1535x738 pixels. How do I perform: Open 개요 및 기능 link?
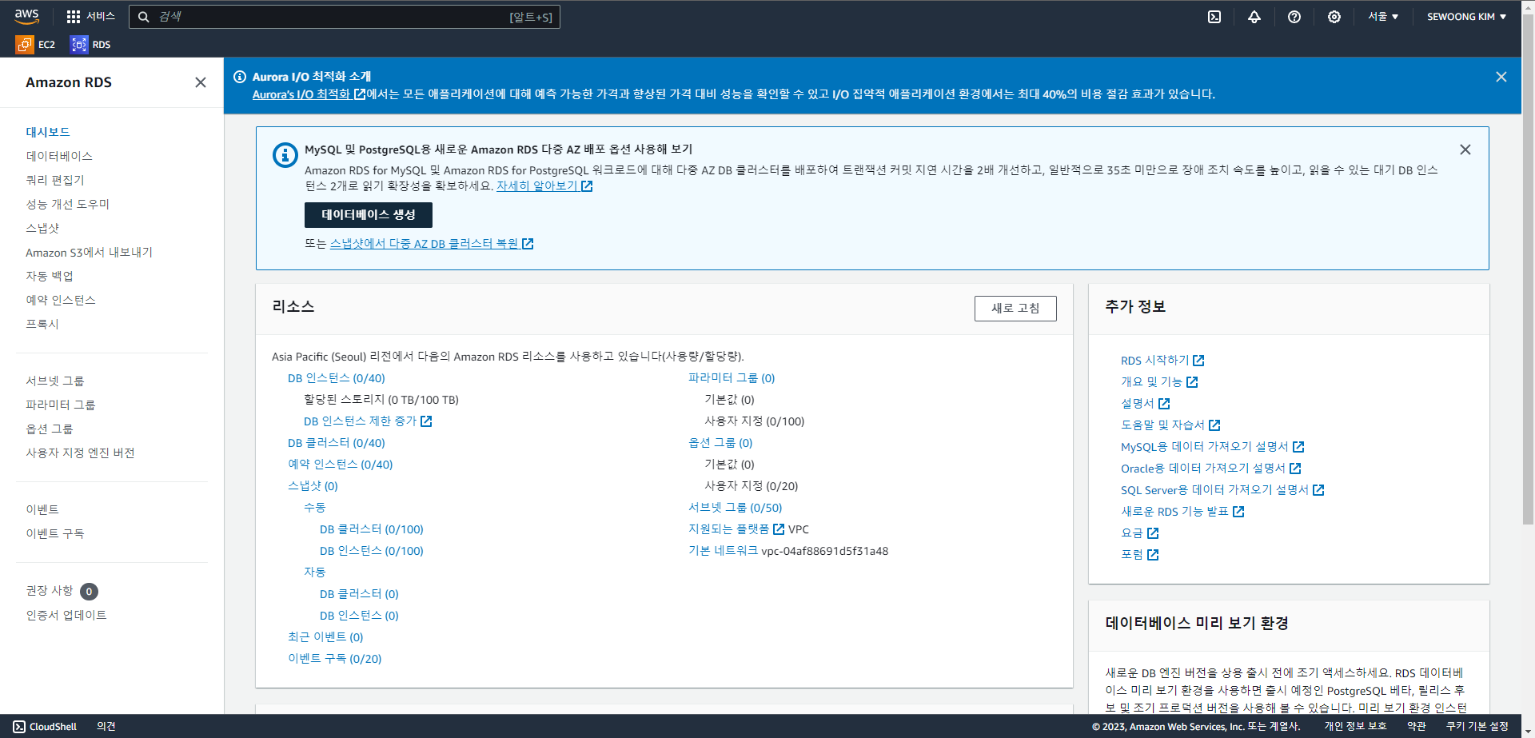pos(1159,382)
